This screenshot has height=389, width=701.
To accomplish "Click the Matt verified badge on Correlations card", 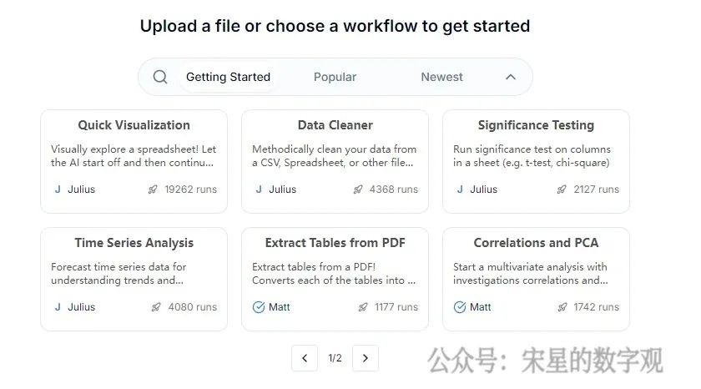I will (x=460, y=307).
